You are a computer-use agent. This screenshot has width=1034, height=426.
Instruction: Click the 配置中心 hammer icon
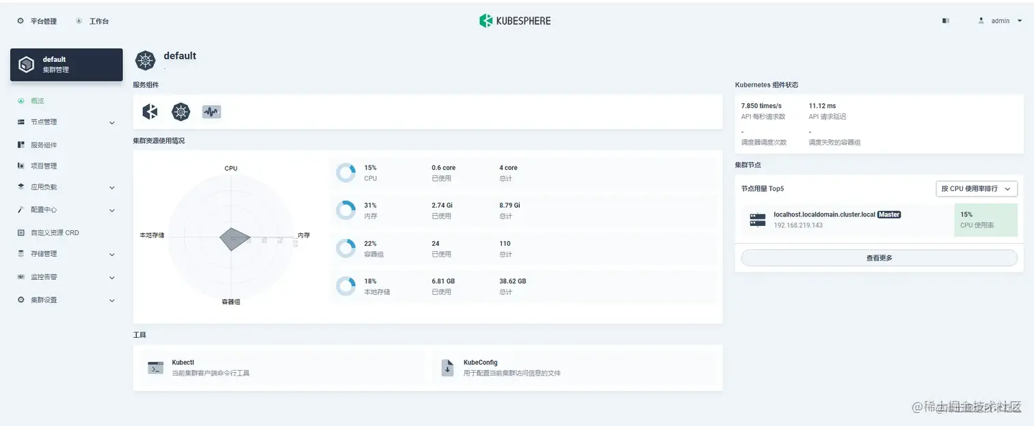21,210
